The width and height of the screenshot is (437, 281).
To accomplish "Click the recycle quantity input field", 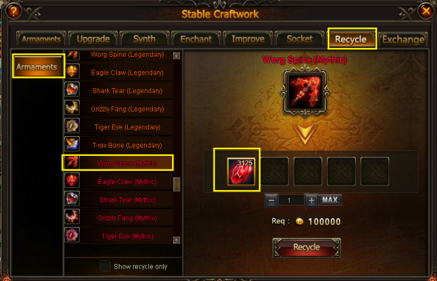I will tap(291, 200).
